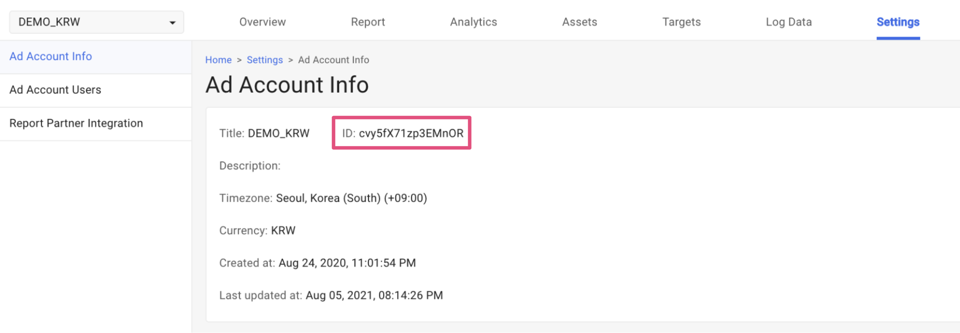Click the Timezone value Seoul, Korea

tap(351, 198)
